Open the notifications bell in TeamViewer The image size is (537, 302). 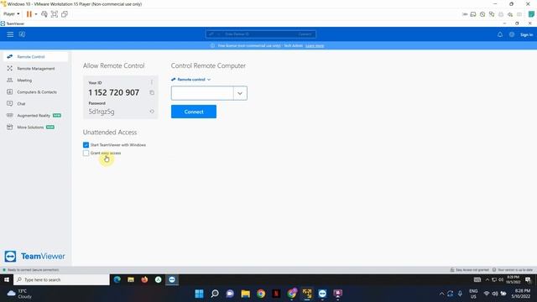point(500,34)
